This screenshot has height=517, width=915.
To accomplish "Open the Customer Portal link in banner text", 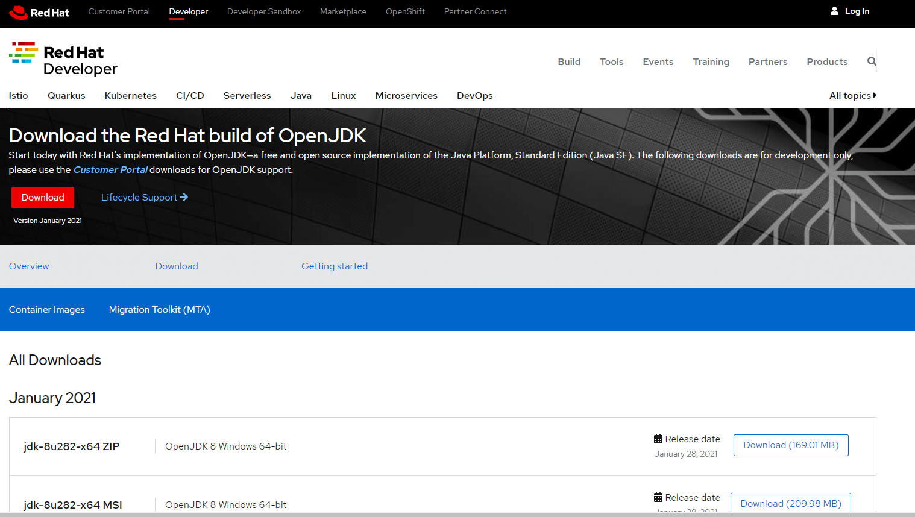I will coord(110,169).
